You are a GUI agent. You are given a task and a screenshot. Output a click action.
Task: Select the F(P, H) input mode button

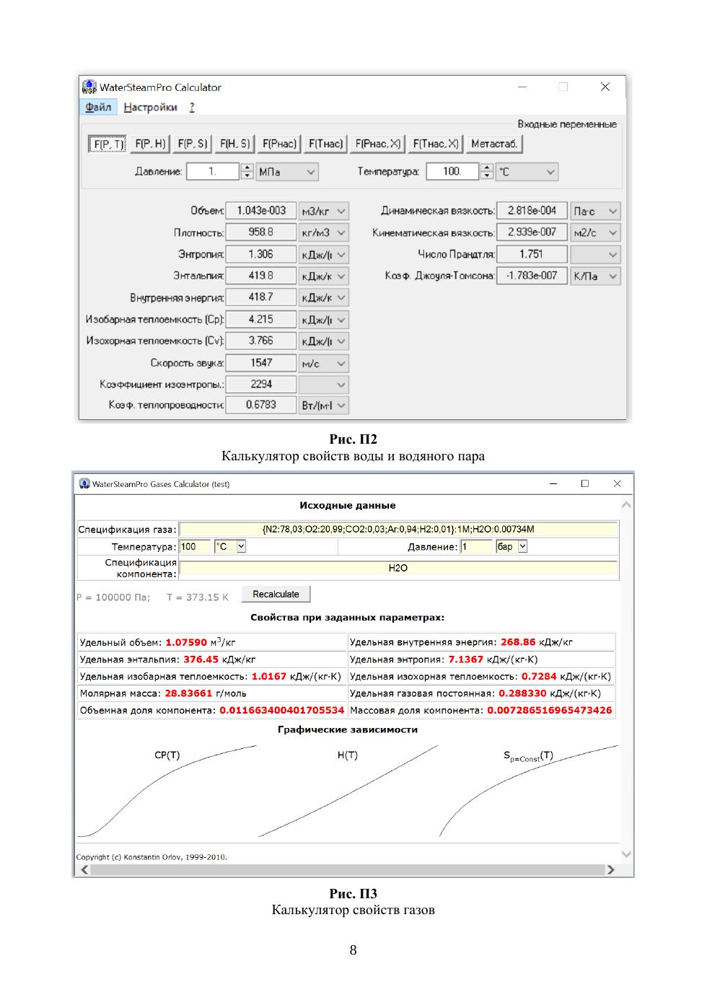150,144
